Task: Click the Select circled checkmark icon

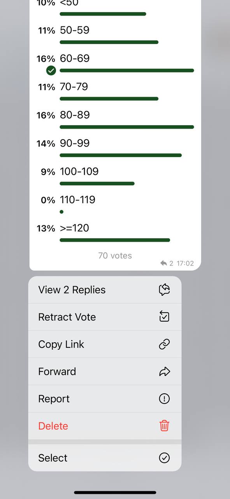Action: pyautogui.click(x=164, y=458)
